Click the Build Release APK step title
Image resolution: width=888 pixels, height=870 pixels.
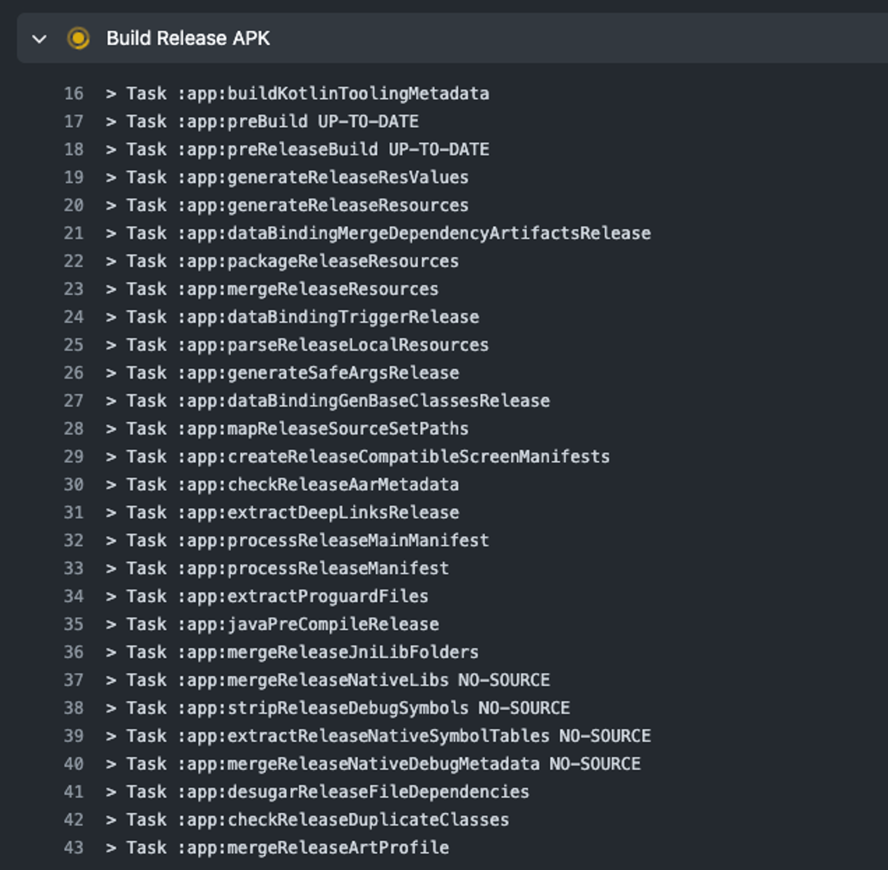(x=188, y=38)
